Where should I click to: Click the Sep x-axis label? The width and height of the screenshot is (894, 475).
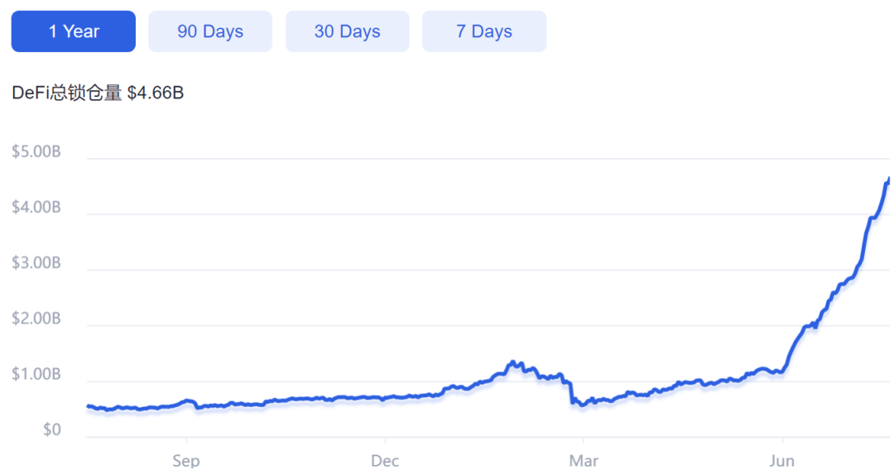click(x=186, y=461)
